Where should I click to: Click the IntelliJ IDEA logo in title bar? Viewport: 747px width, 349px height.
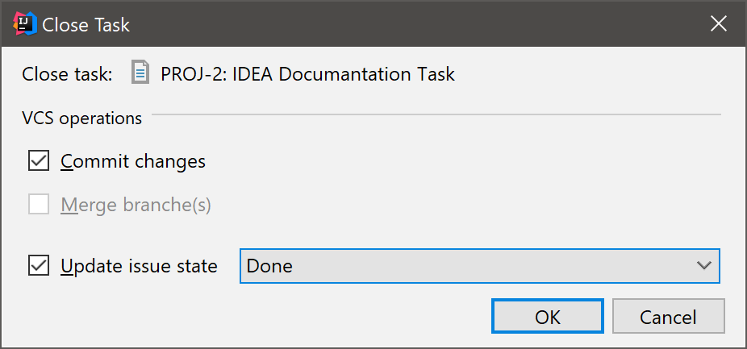(25, 25)
